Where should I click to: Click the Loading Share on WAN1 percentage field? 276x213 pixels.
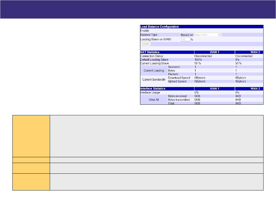point(185,39)
